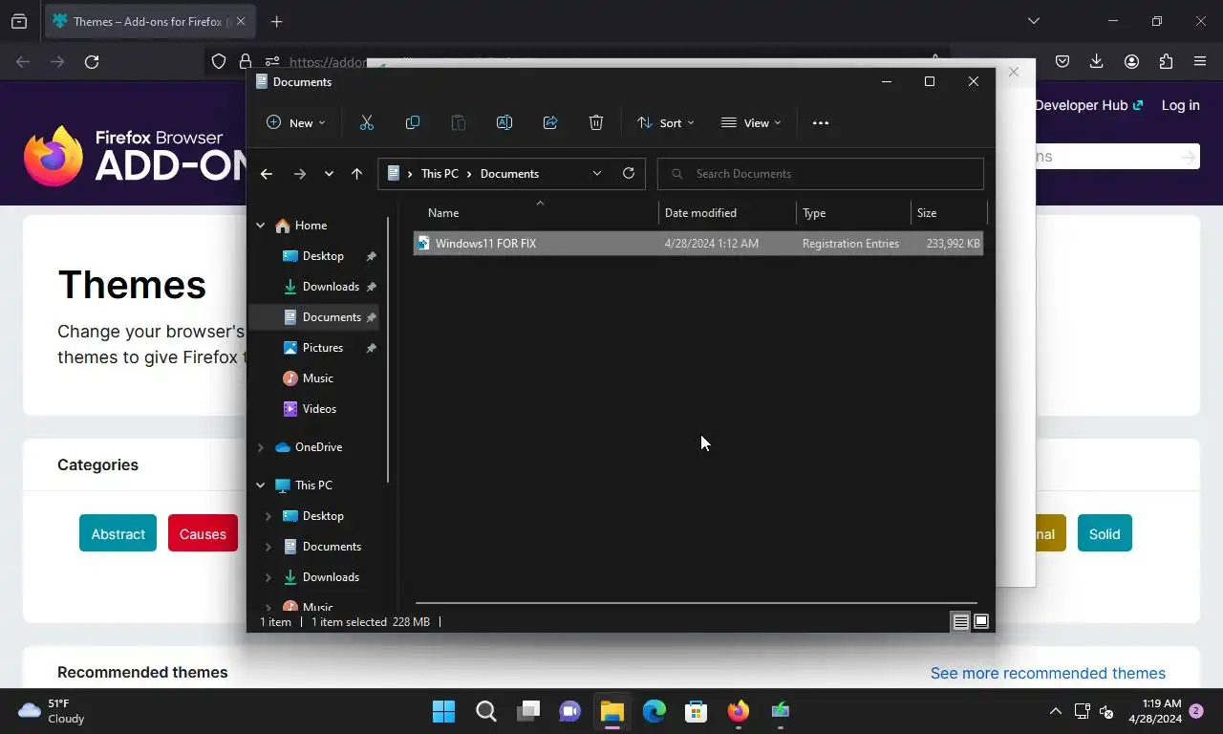The image size is (1223, 734).
Task: Click the Abstract category button on Firefox page
Action: point(118,533)
